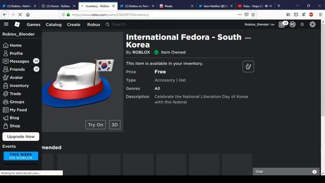This screenshot has height=183, width=325.
Task: Open the This Week on Roblox event
Action: point(21,156)
